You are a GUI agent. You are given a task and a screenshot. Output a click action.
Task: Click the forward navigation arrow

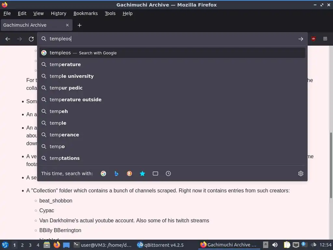pos(19,39)
